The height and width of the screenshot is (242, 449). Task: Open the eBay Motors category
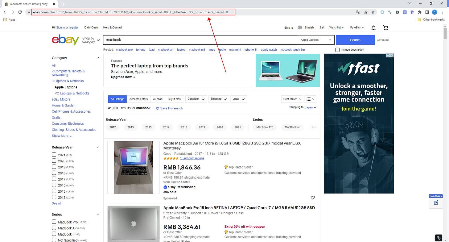coord(61,99)
